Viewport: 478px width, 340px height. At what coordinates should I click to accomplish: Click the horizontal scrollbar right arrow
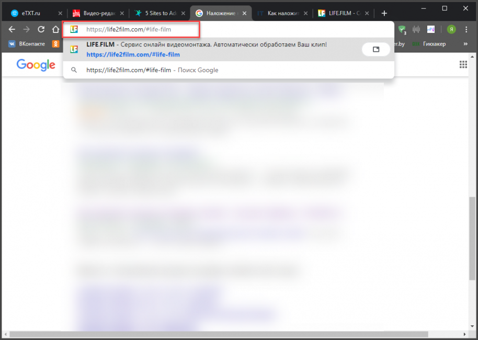point(464,334)
